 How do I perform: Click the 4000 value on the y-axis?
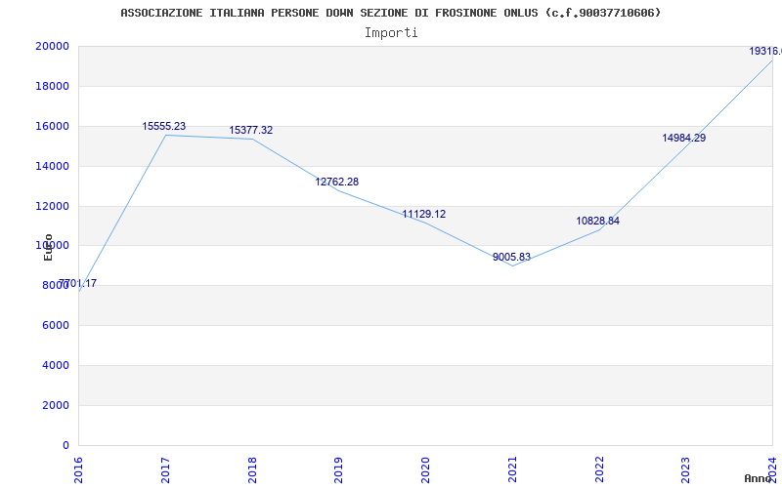pyautogui.click(x=55, y=366)
